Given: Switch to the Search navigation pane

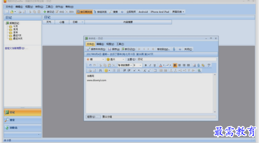Looking at the screenshot, I should pyautogui.click(x=22, y=120).
